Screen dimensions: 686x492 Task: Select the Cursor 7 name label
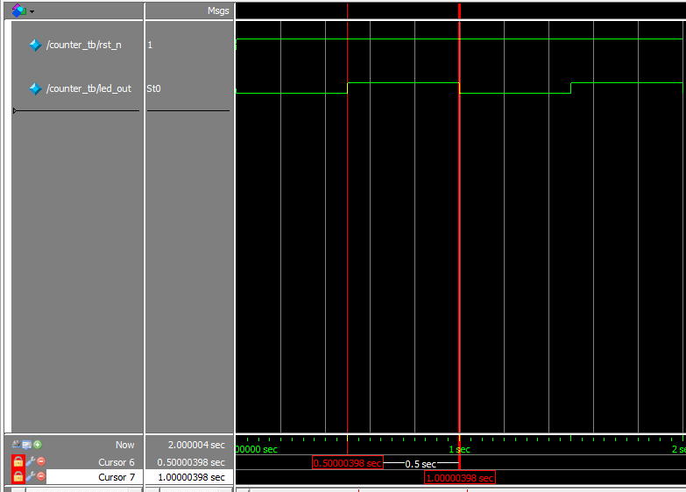click(x=117, y=477)
